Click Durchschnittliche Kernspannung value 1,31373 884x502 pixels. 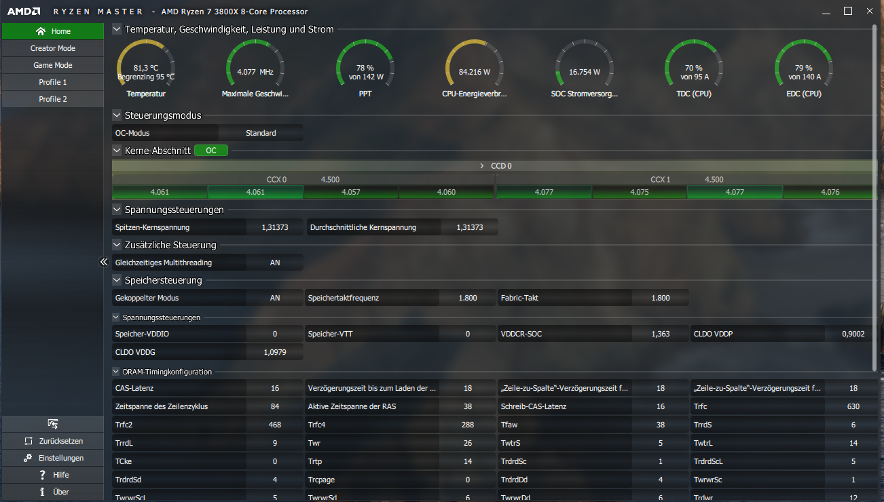point(470,227)
